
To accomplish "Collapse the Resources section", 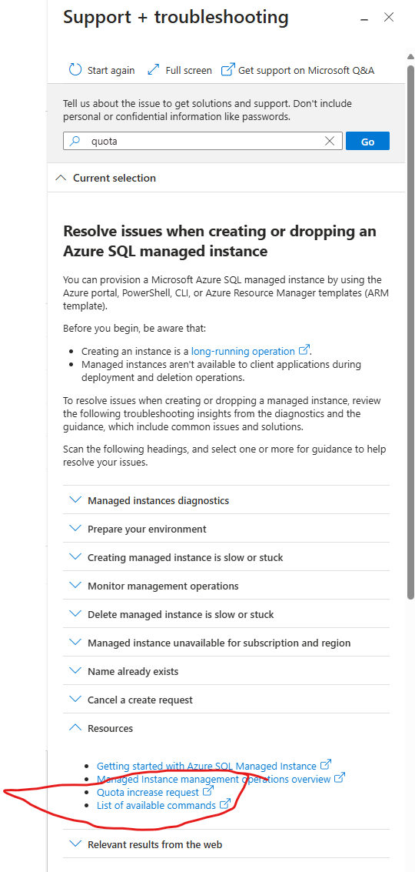I will pyautogui.click(x=227, y=728).
